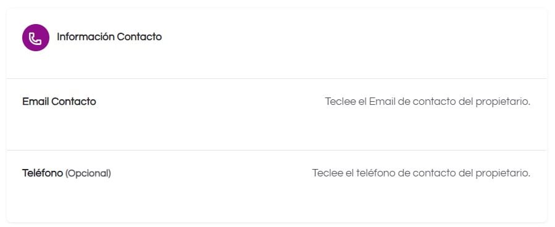Click the divider between Email and Teléfono rows
The image size is (555, 227).
tap(277, 150)
